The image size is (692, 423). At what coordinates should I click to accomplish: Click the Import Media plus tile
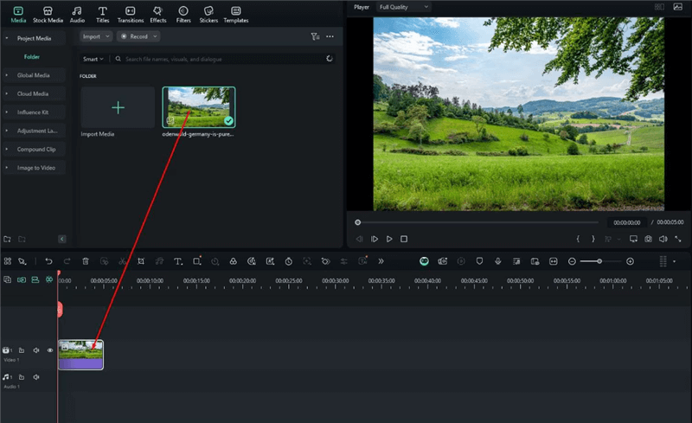[x=118, y=108]
